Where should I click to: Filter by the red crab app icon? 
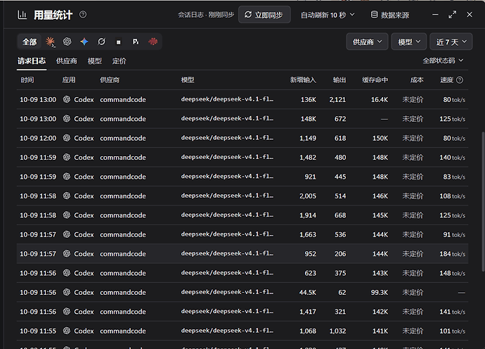pyautogui.click(x=153, y=42)
